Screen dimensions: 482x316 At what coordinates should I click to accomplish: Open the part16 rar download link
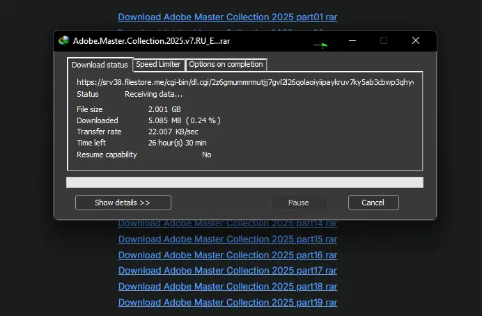coord(228,255)
